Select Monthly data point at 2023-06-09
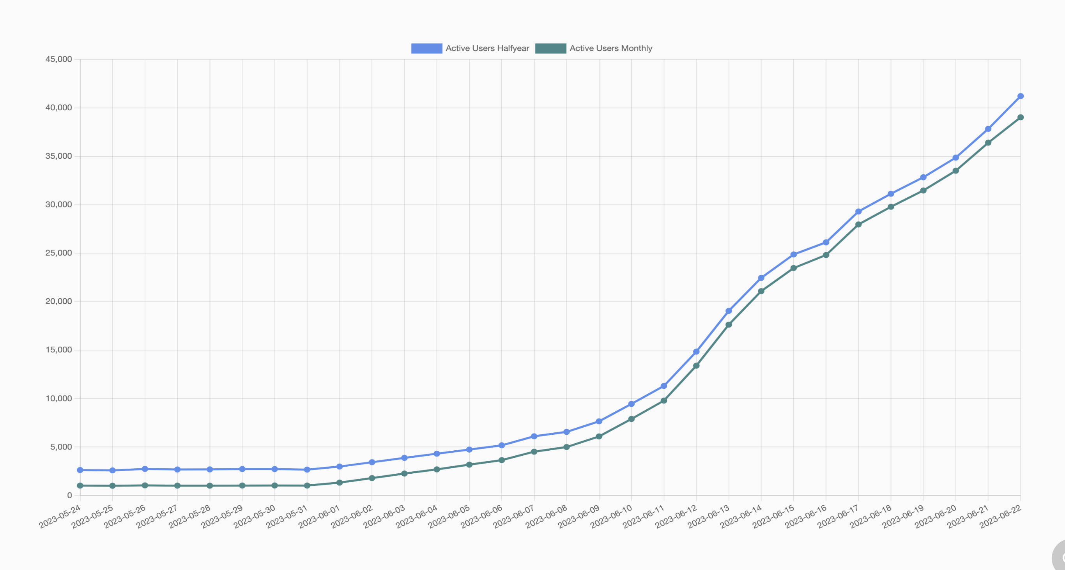Viewport: 1065px width, 570px height. pyautogui.click(x=599, y=437)
